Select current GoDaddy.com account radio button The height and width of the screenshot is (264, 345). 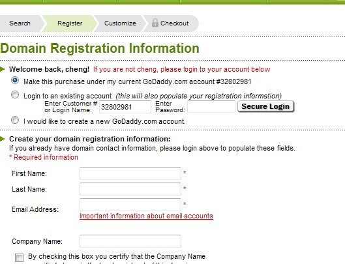(15, 81)
